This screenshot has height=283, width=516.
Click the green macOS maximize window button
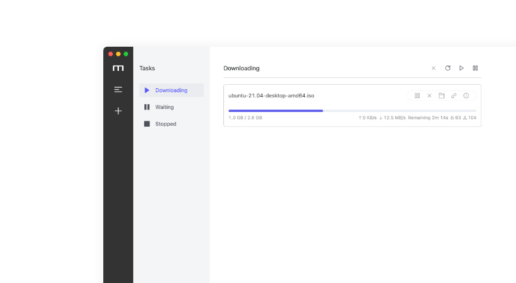tap(126, 54)
